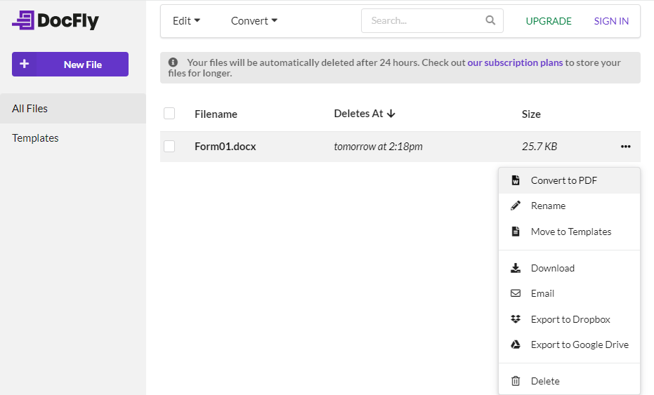Viewport: 654px width, 395px height.
Task: Click the Convert to PDF file icon
Action: 516,180
